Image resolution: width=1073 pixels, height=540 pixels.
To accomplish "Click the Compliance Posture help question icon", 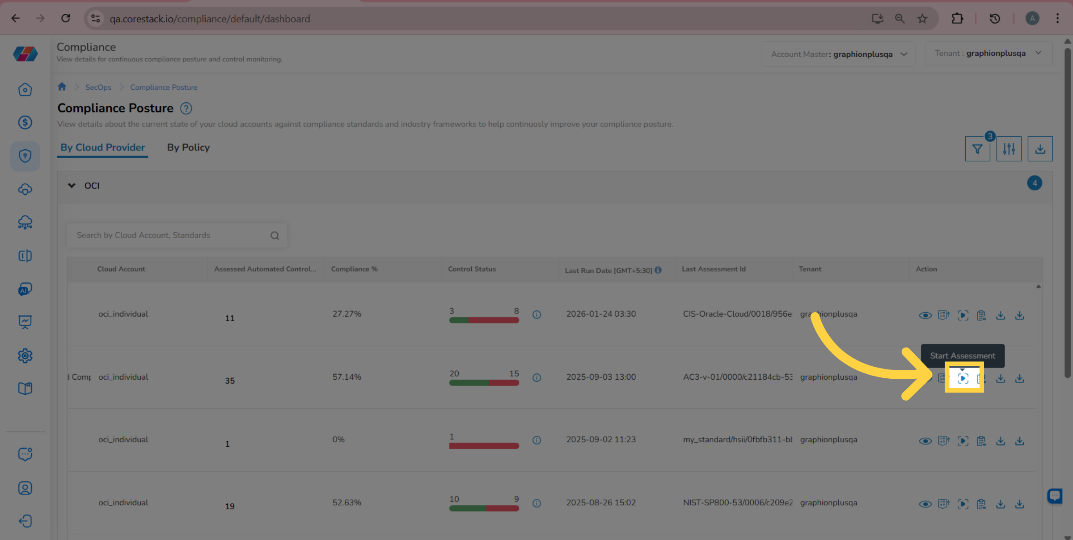I will pyautogui.click(x=186, y=109).
